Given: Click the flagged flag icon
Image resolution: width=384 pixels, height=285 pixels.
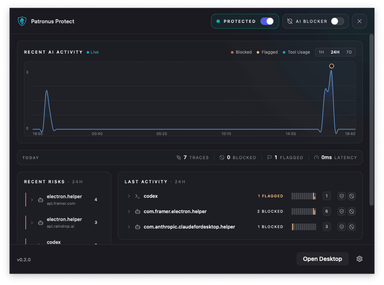Looking at the screenshot, I should (x=270, y=157).
